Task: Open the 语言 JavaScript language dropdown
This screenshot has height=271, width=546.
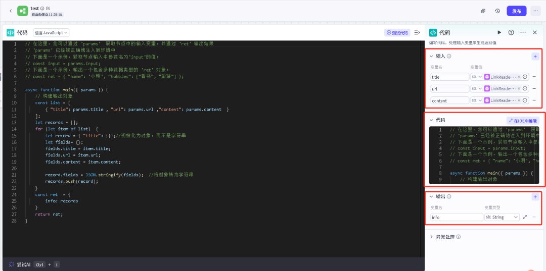Action: pos(51,33)
